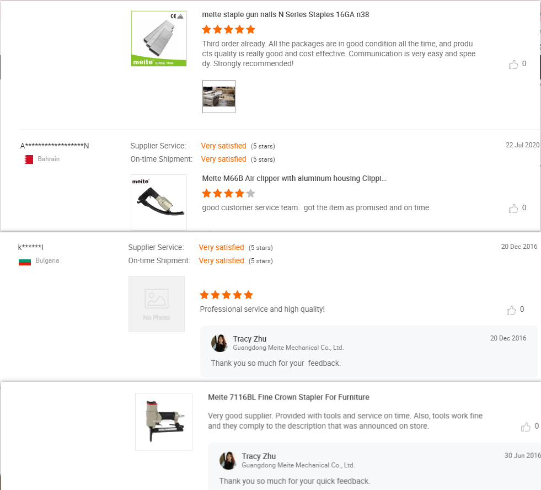This screenshot has width=541, height=490.
Task: Like the "Professional service and high quality" review
Action: point(511,310)
